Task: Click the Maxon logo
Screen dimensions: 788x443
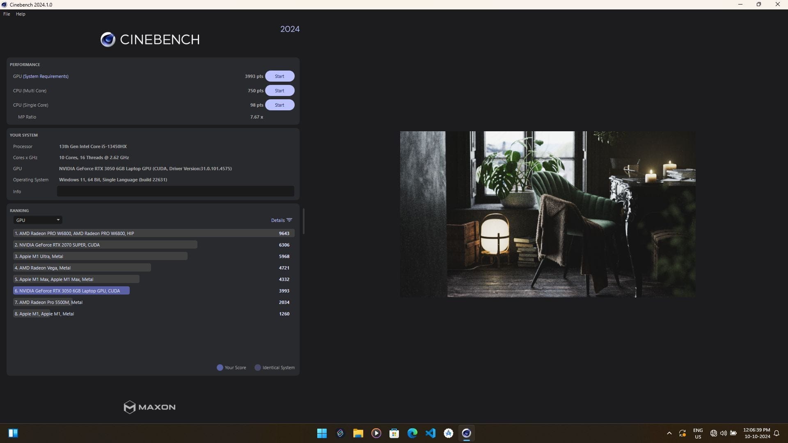Action: 150,407
